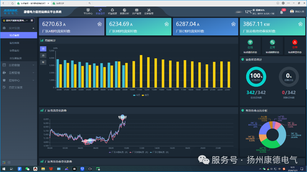
Task: Select 监控画面 in the sidebar
Action: tap(14, 43)
